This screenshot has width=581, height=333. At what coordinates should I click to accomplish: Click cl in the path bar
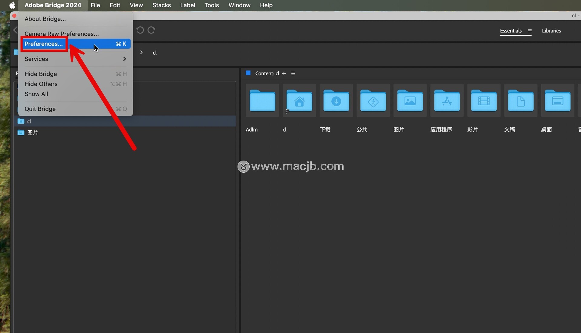tap(155, 53)
